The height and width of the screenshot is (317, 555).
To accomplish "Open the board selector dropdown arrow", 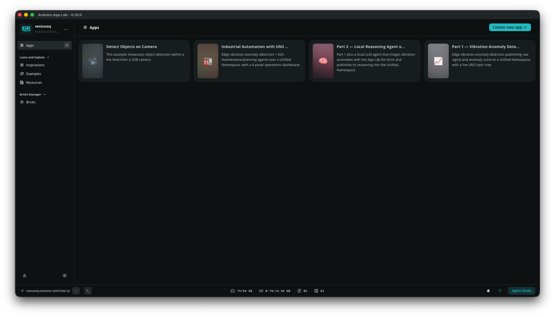I will click(76, 291).
